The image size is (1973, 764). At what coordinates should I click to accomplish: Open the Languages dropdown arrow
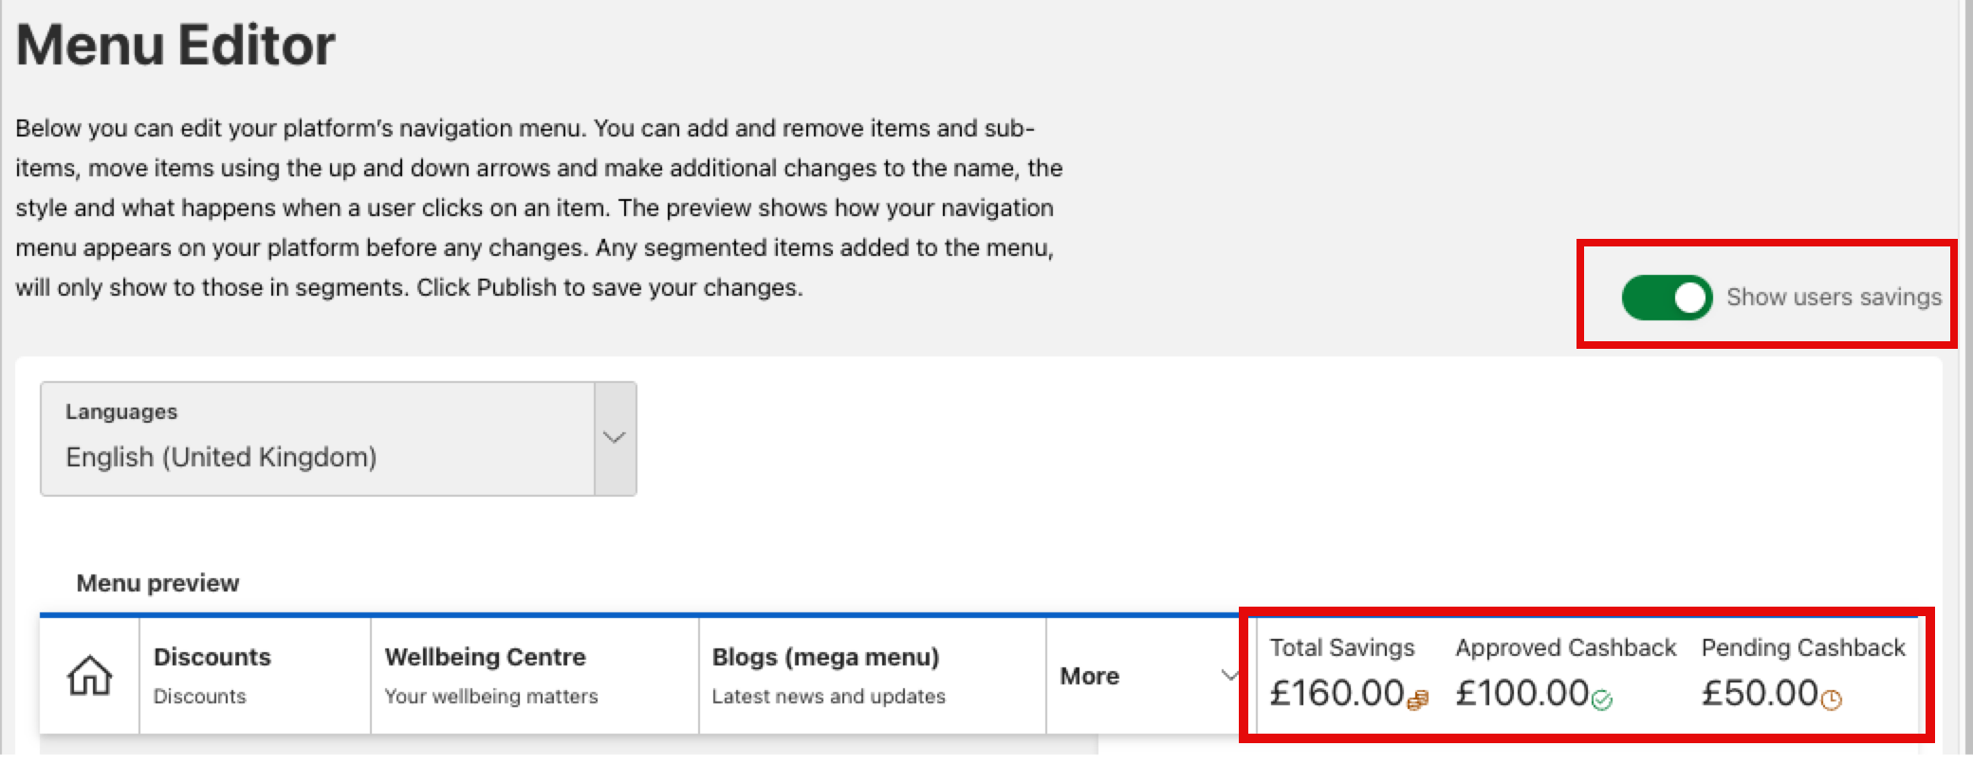coord(615,438)
